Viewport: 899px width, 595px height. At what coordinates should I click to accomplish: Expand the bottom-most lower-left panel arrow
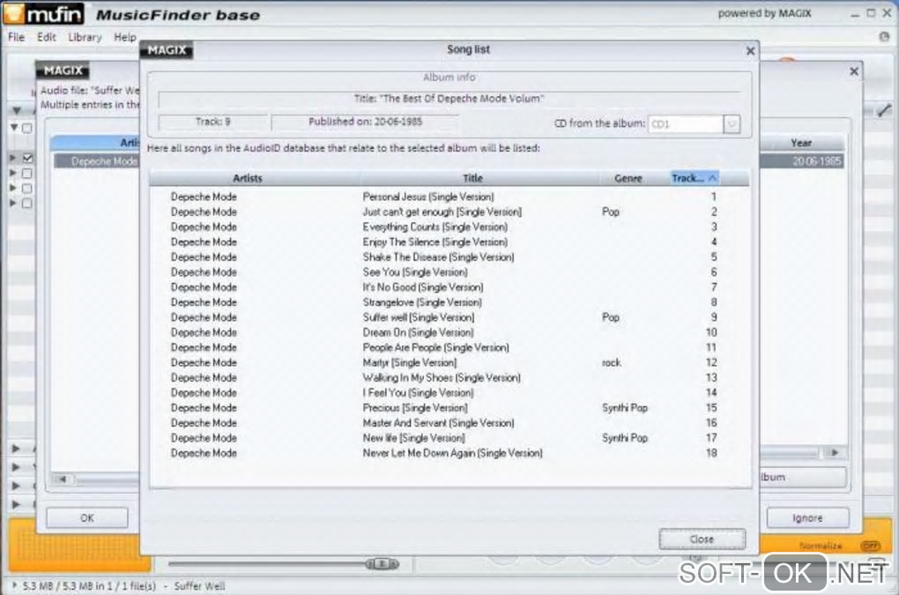point(16,504)
